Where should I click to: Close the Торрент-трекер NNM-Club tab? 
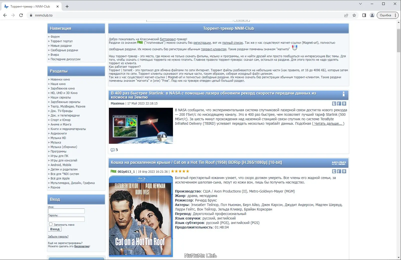click(x=58, y=6)
